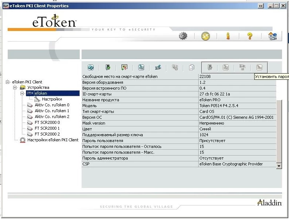The image size is (289, 220).
Task: Collapse the eToken device node
Action: tap(22, 93)
